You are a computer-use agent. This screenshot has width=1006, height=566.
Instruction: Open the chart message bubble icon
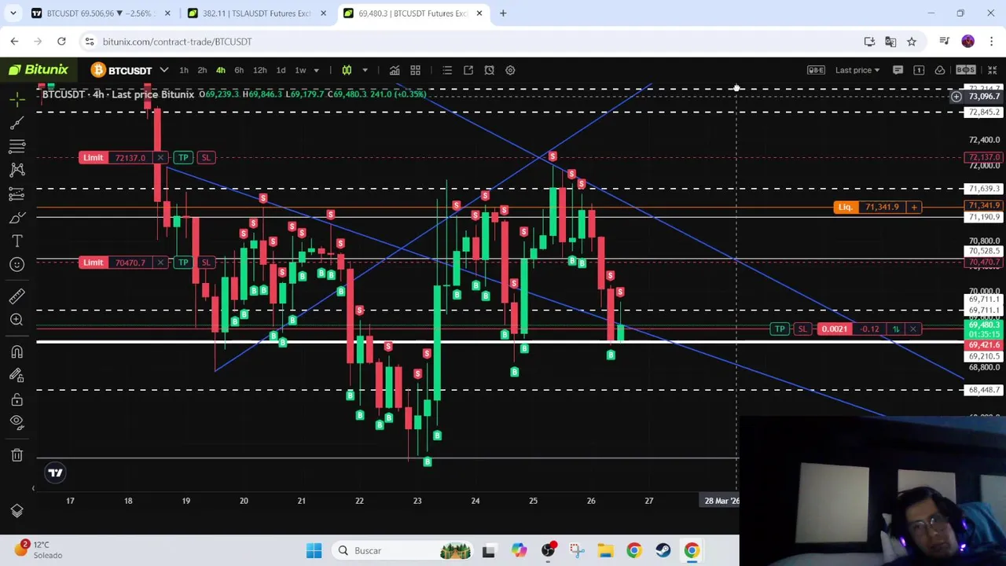[x=898, y=70]
